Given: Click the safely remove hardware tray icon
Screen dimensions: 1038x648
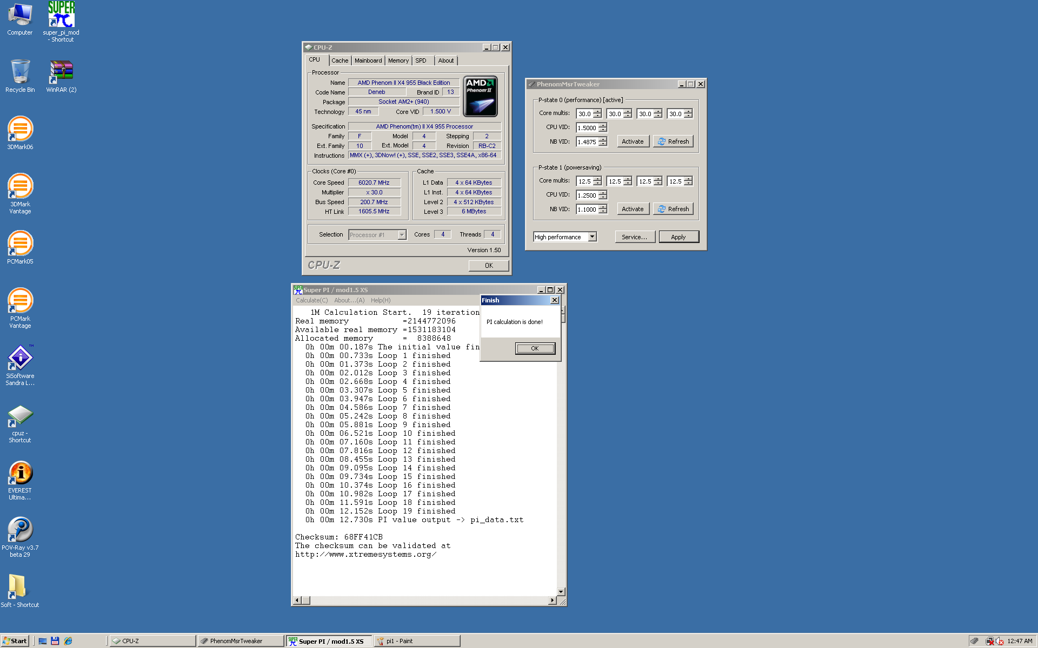Looking at the screenshot, I should click(974, 641).
